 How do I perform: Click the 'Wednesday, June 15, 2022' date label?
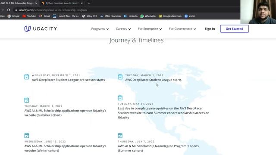pos(45,142)
